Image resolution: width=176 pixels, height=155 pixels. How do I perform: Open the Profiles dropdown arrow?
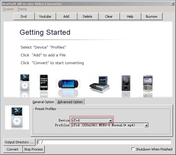click(146, 125)
